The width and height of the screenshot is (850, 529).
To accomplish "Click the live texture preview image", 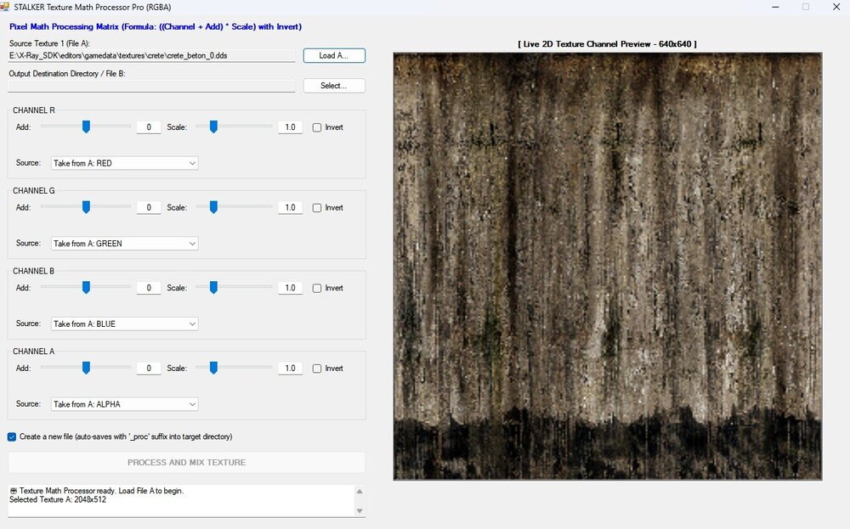I will click(x=607, y=267).
